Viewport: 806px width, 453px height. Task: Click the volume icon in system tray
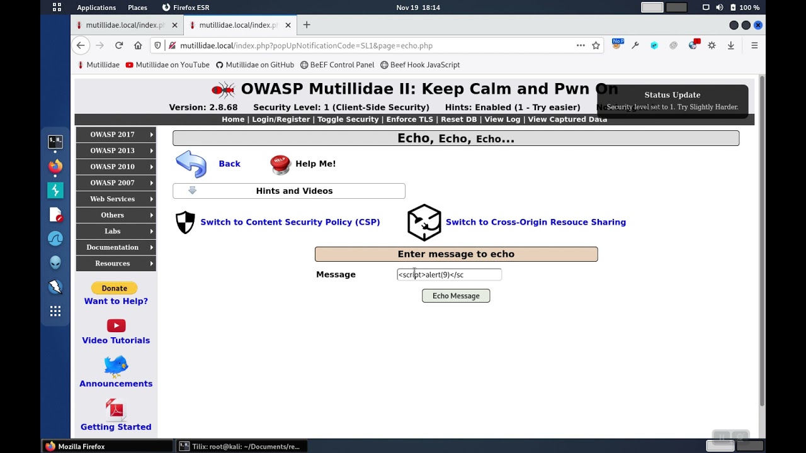tap(719, 8)
